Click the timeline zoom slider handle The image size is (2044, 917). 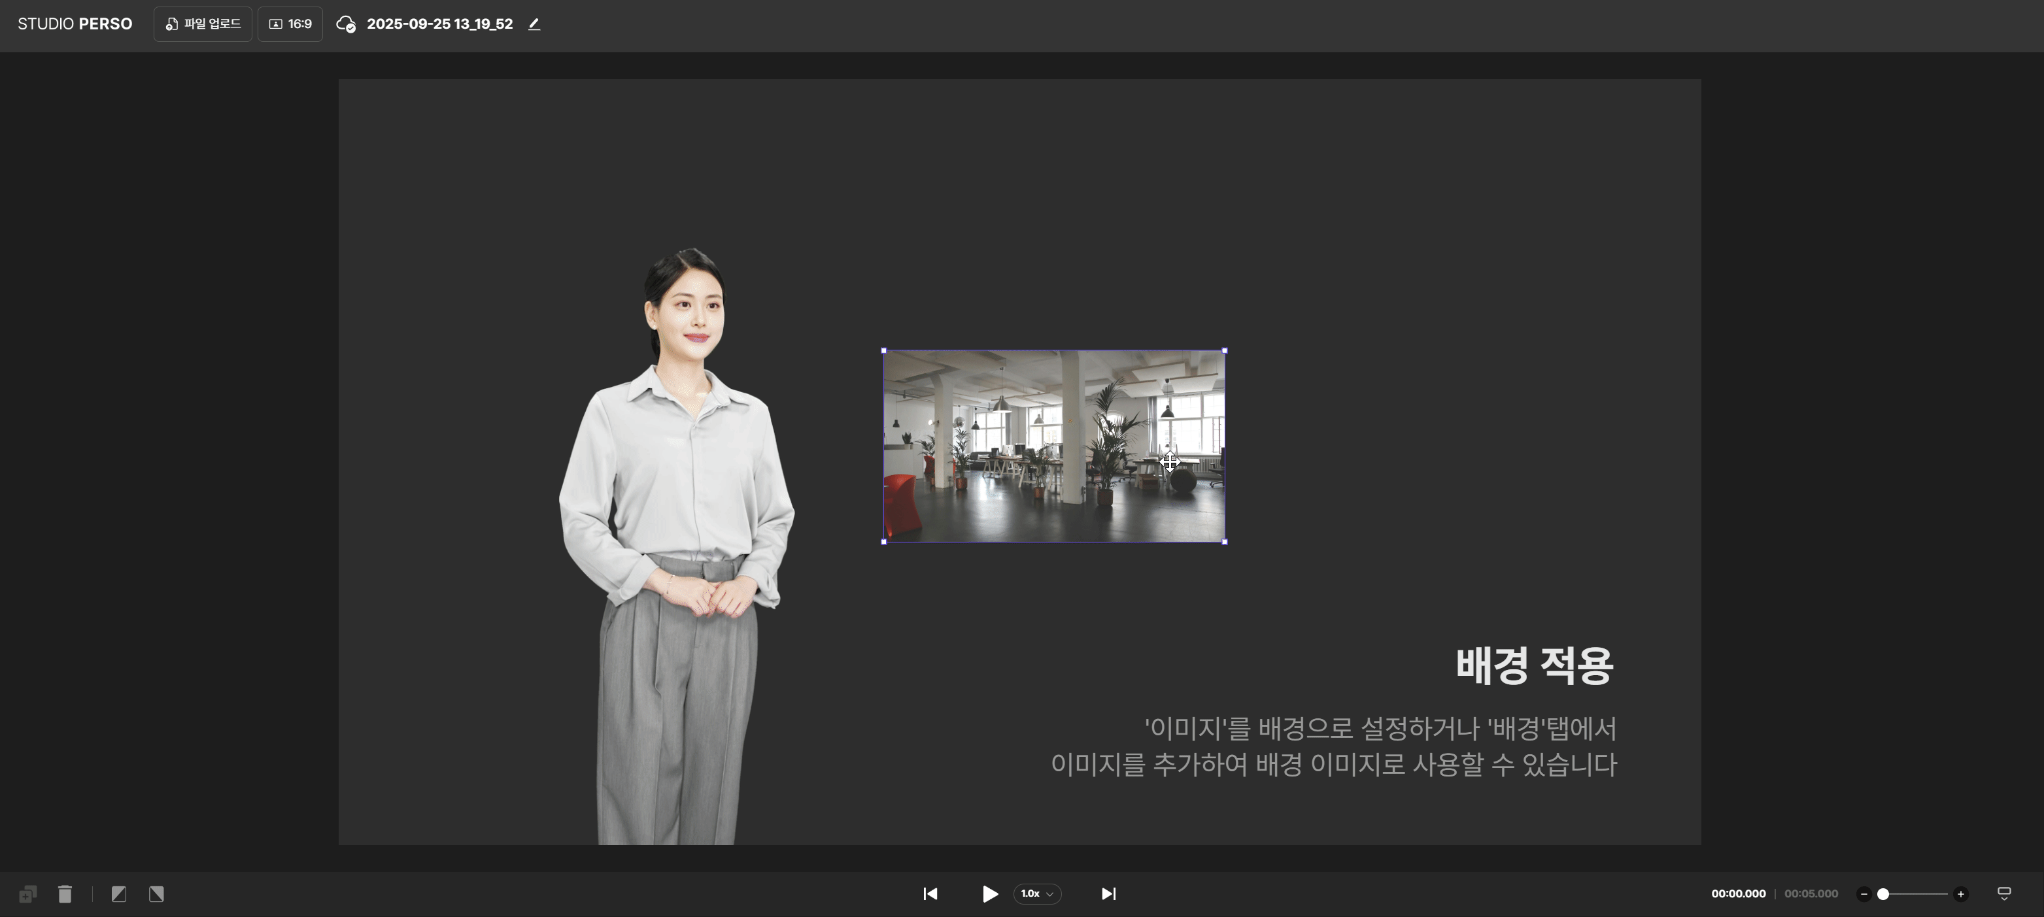pyautogui.click(x=1883, y=894)
